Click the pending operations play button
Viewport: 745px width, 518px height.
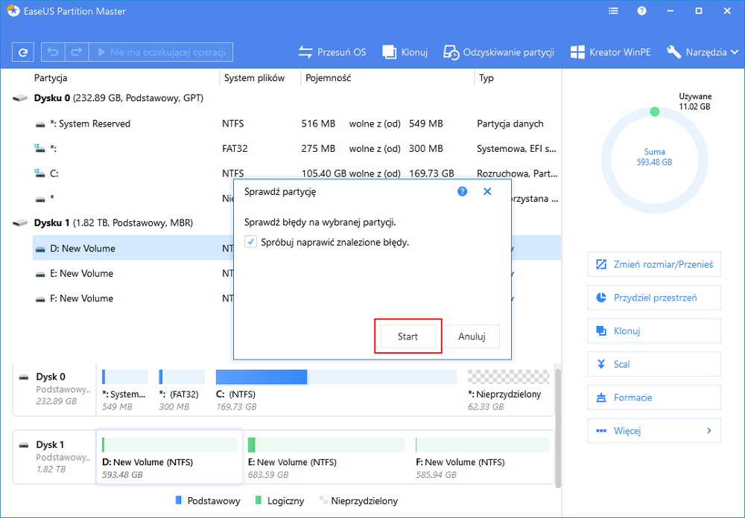[x=161, y=52]
